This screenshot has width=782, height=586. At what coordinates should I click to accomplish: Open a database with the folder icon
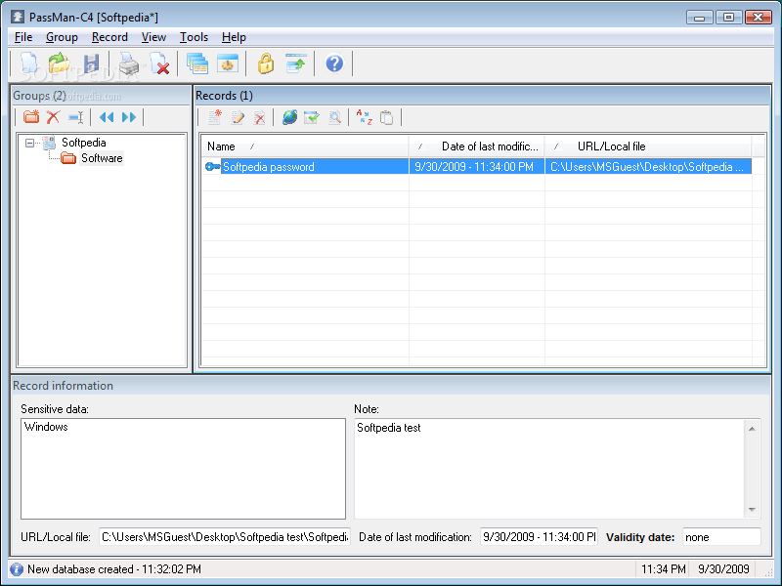click(x=60, y=63)
